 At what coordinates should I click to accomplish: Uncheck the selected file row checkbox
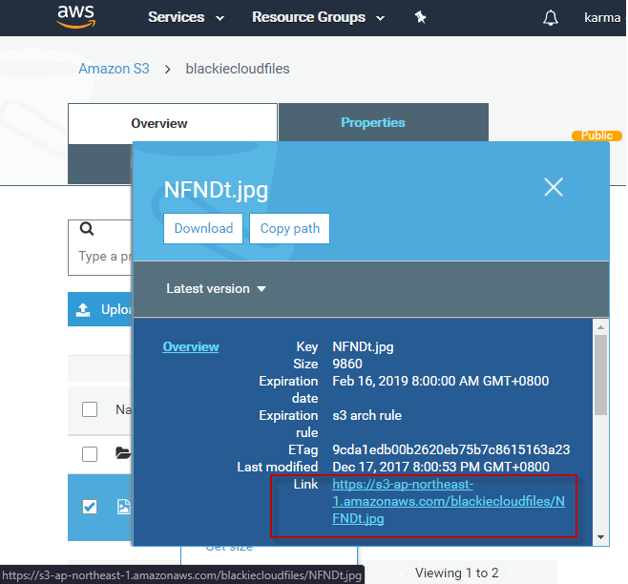click(90, 507)
